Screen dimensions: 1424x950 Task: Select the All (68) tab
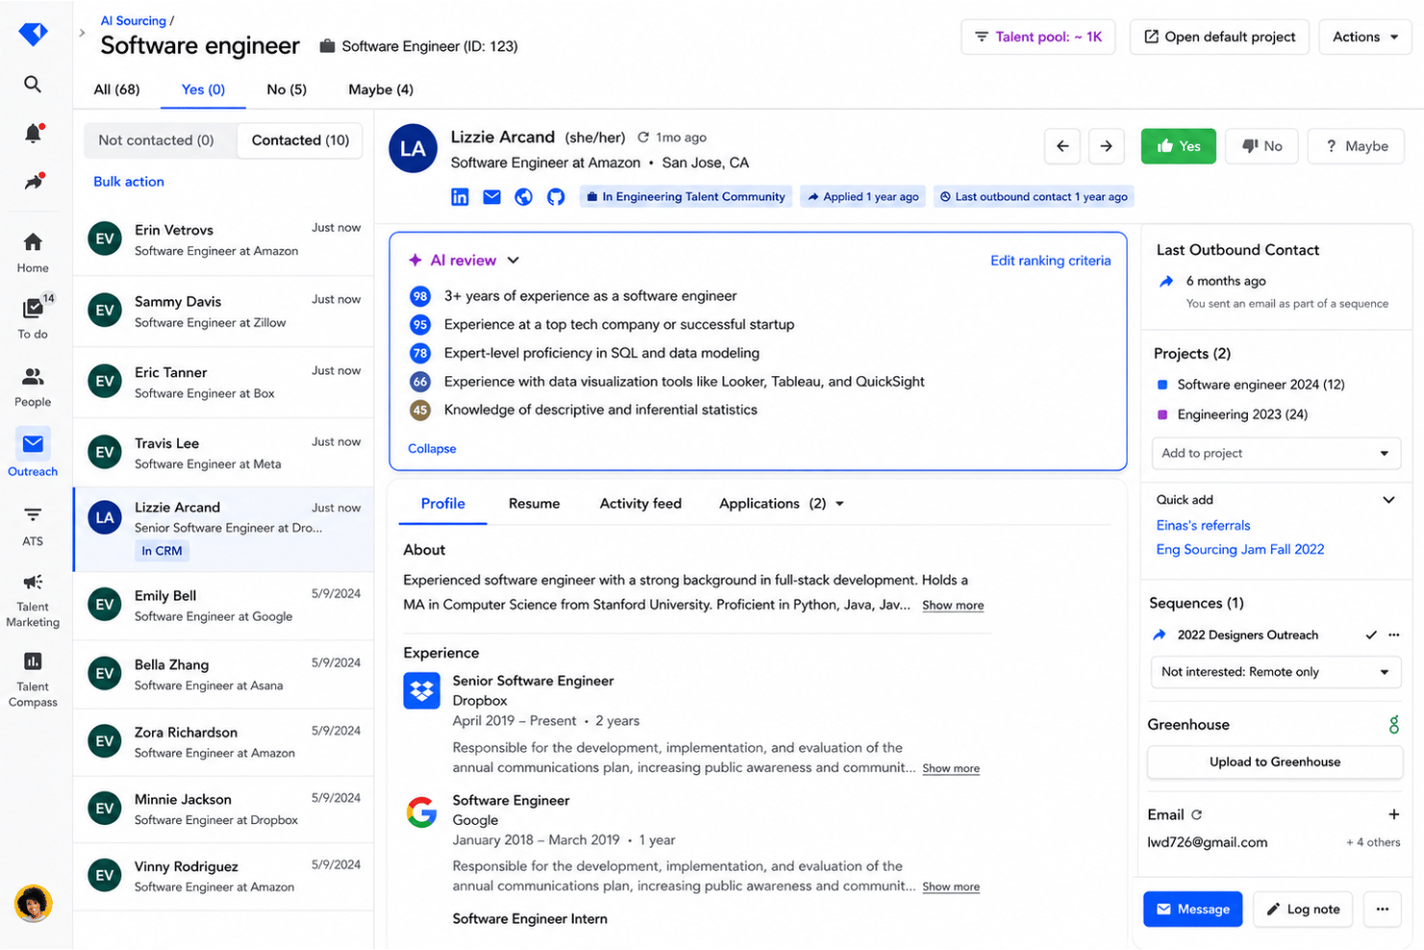coord(116,90)
